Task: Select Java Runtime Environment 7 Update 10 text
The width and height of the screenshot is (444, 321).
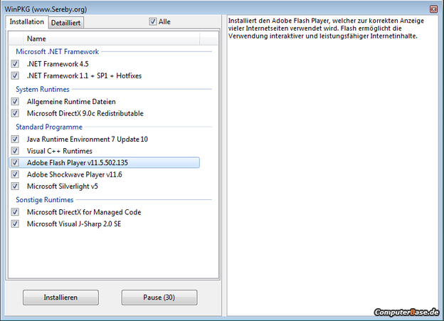Action: click(x=88, y=140)
